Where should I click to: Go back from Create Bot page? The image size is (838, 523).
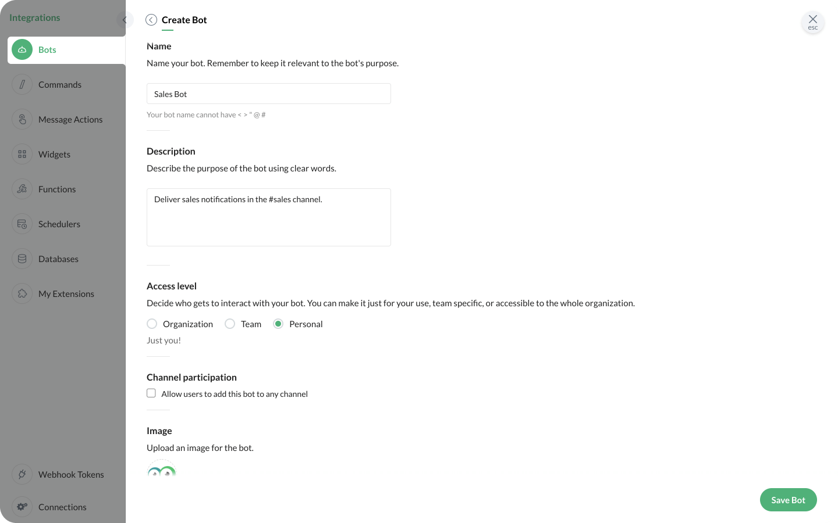(x=151, y=20)
